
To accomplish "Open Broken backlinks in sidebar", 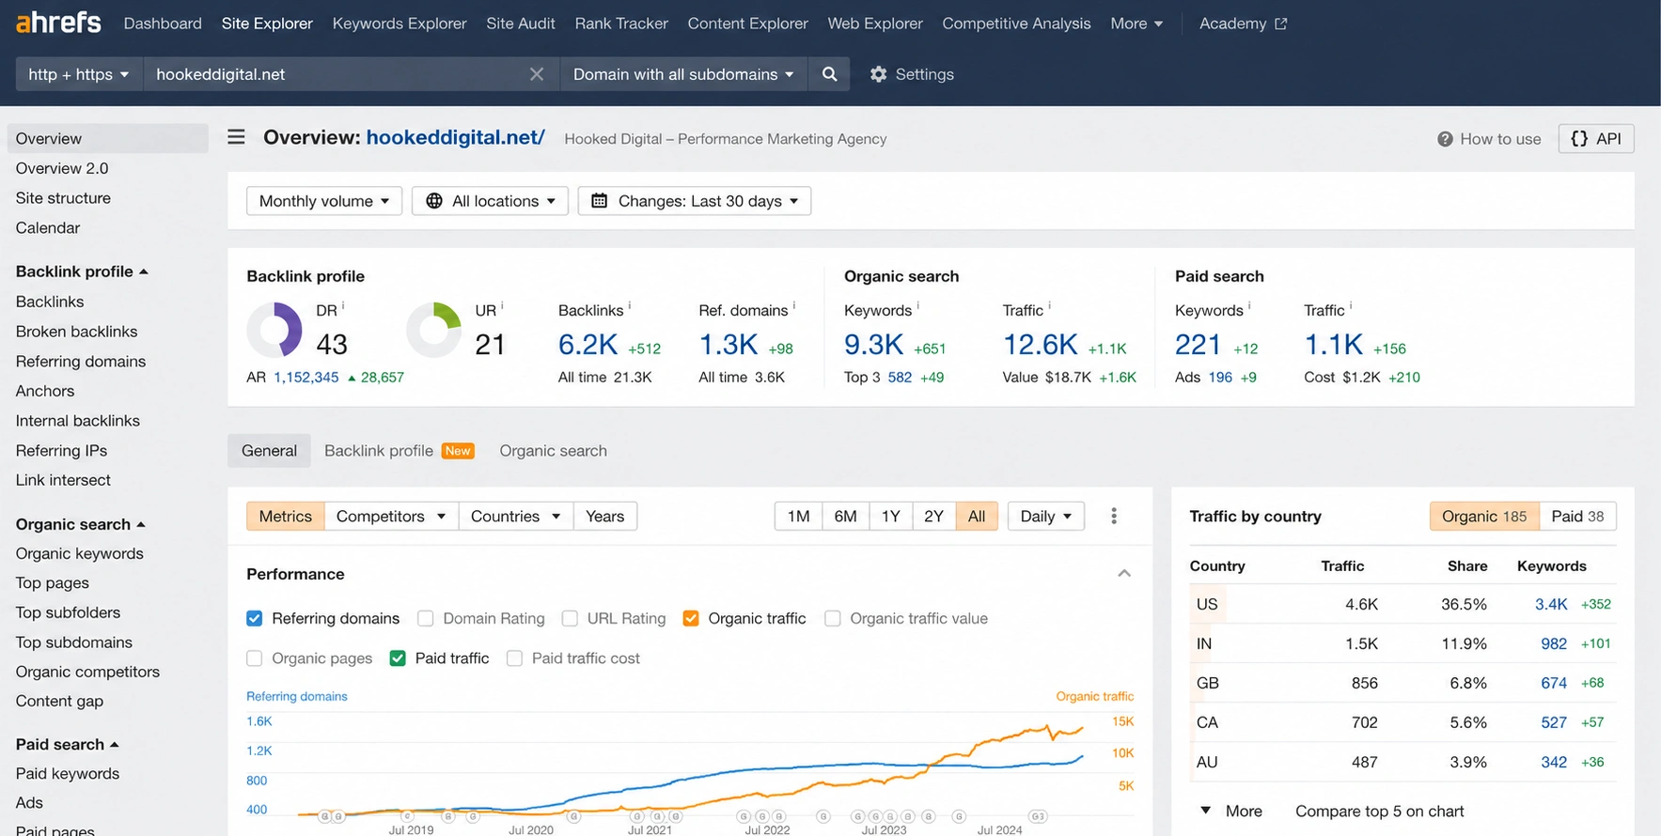I will coord(77,332).
